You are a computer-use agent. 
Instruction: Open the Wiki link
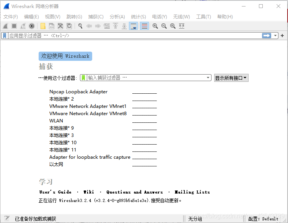(x=89, y=192)
